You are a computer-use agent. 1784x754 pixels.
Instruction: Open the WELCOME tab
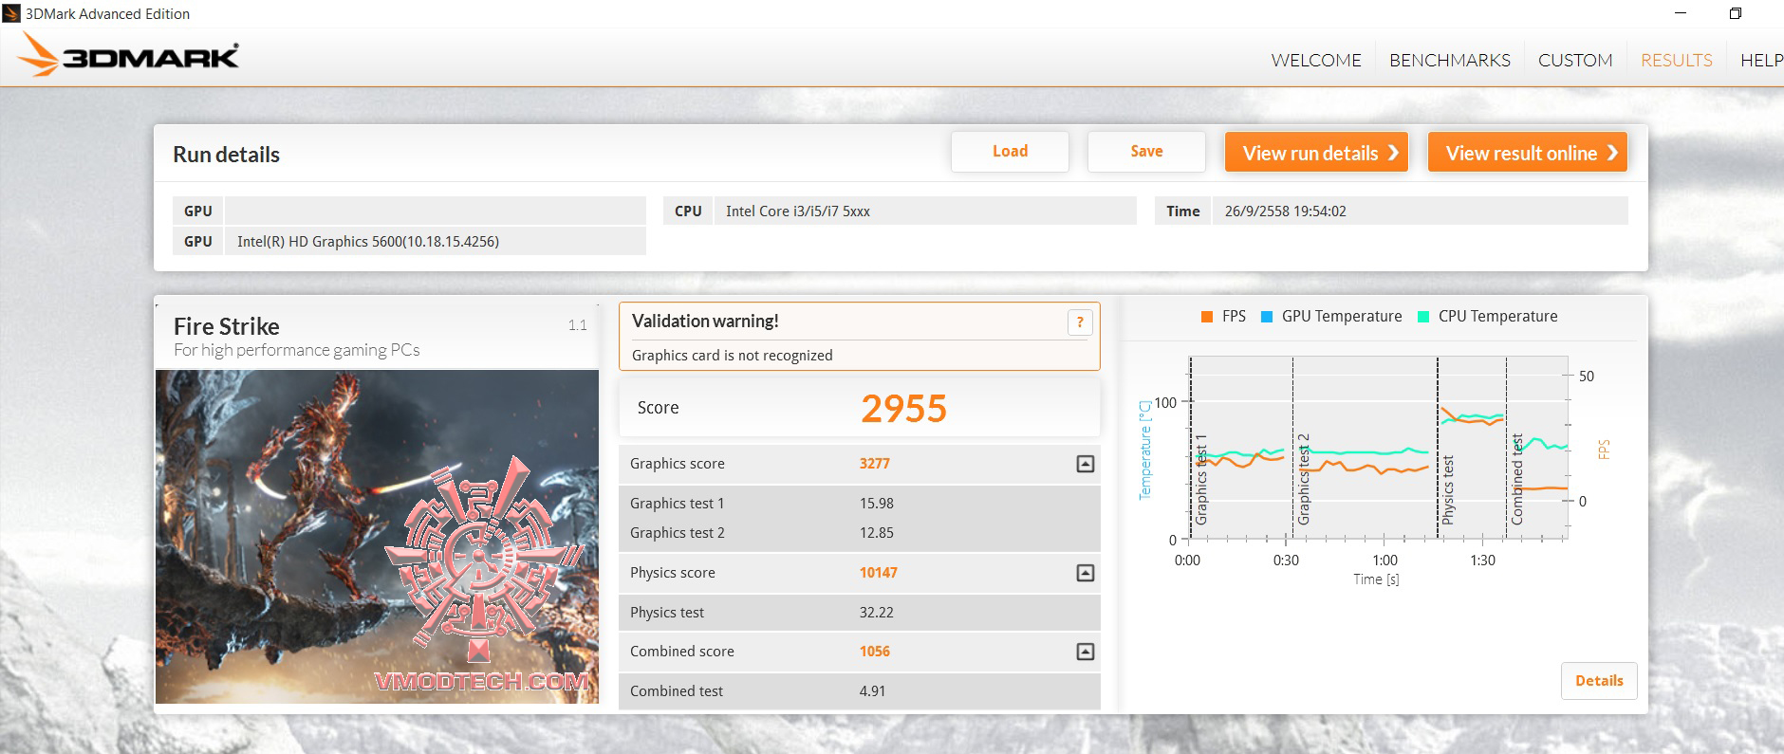(1315, 60)
